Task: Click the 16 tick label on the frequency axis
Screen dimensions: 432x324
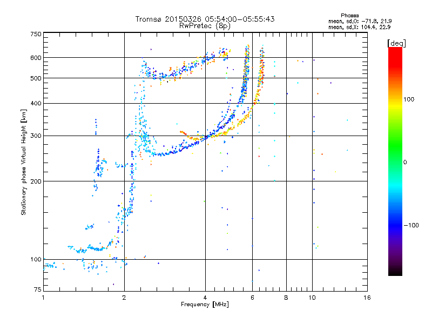Action: pos(367,298)
